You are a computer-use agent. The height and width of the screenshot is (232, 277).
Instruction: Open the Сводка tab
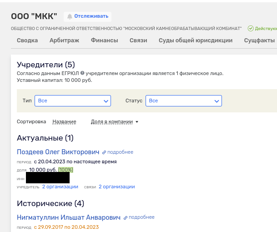click(27, 40)
